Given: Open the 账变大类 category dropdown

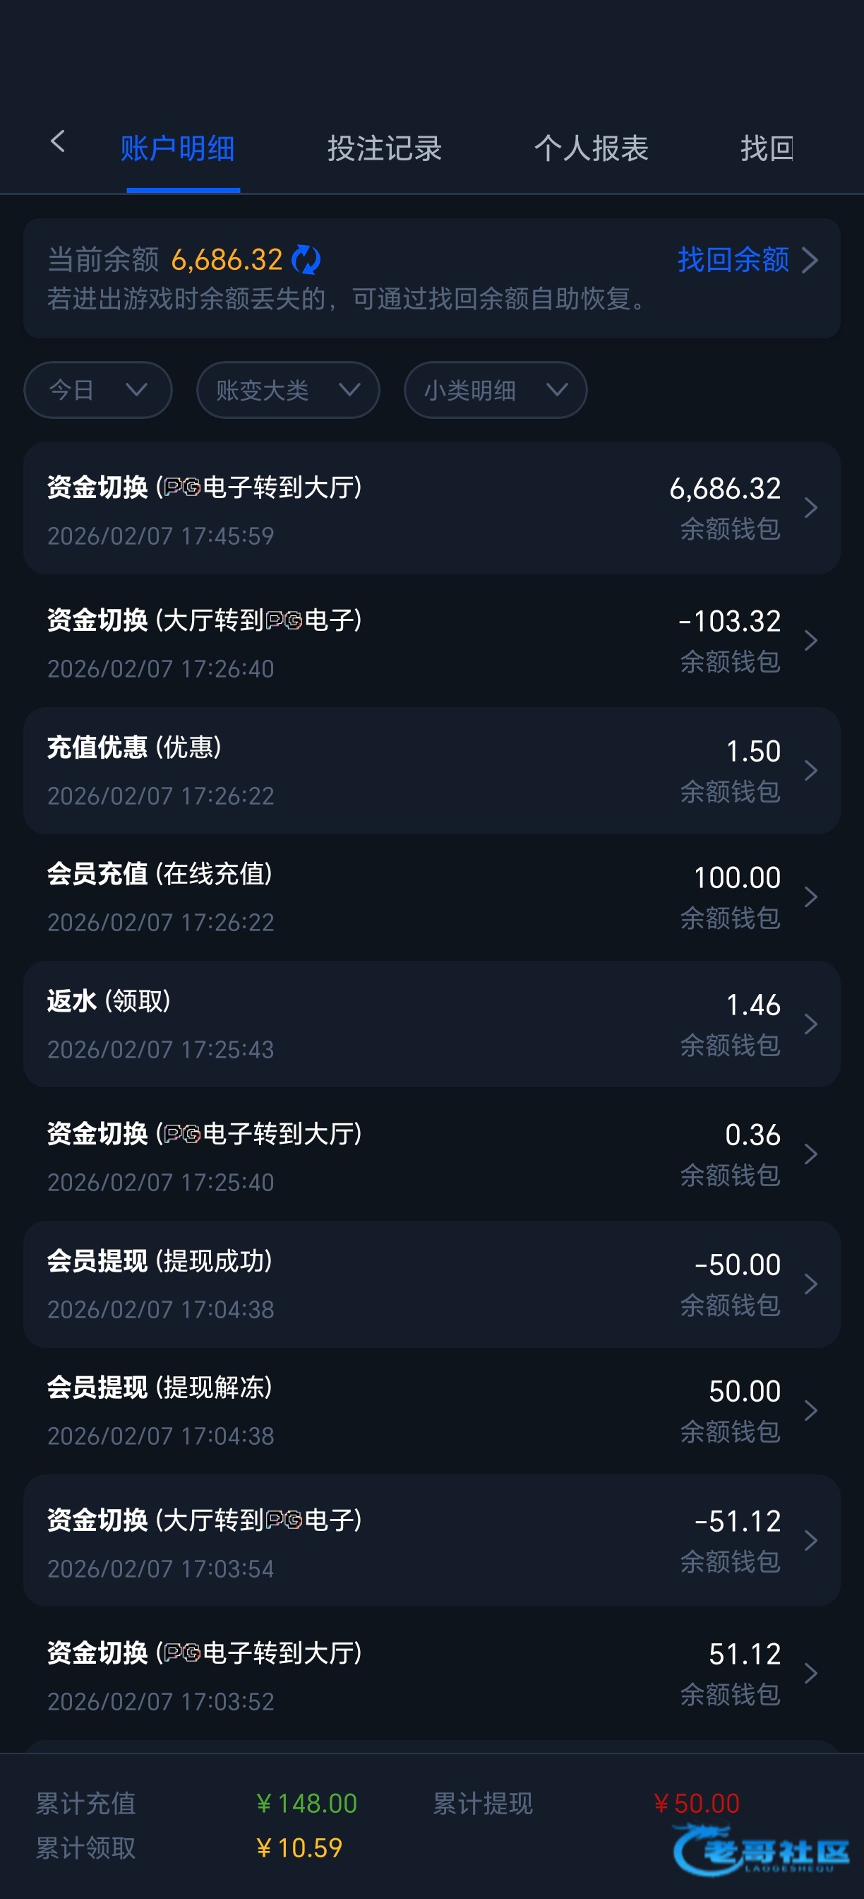Looking at the screenshot, I should [x=288, y=389].
